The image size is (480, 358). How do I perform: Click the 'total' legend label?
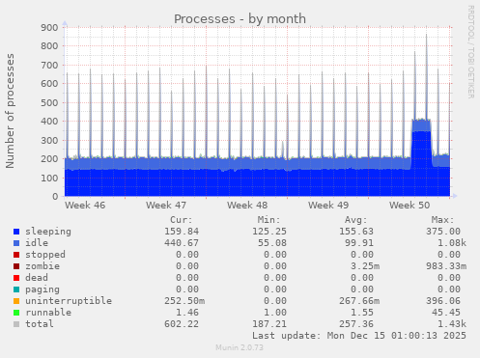tap(40, 324)
